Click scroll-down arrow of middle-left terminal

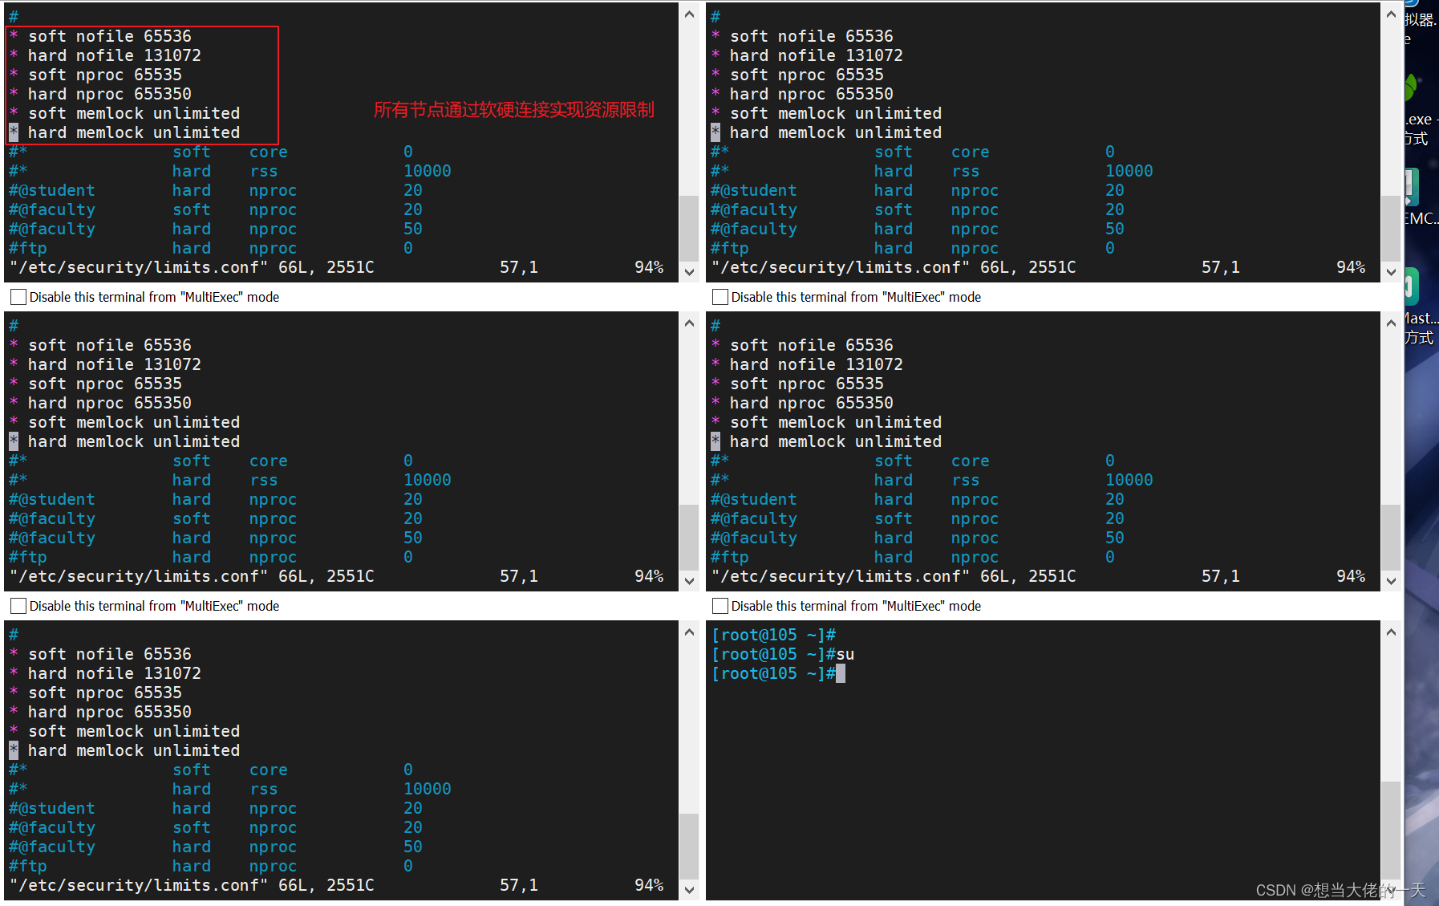click(x=689, y=581)
